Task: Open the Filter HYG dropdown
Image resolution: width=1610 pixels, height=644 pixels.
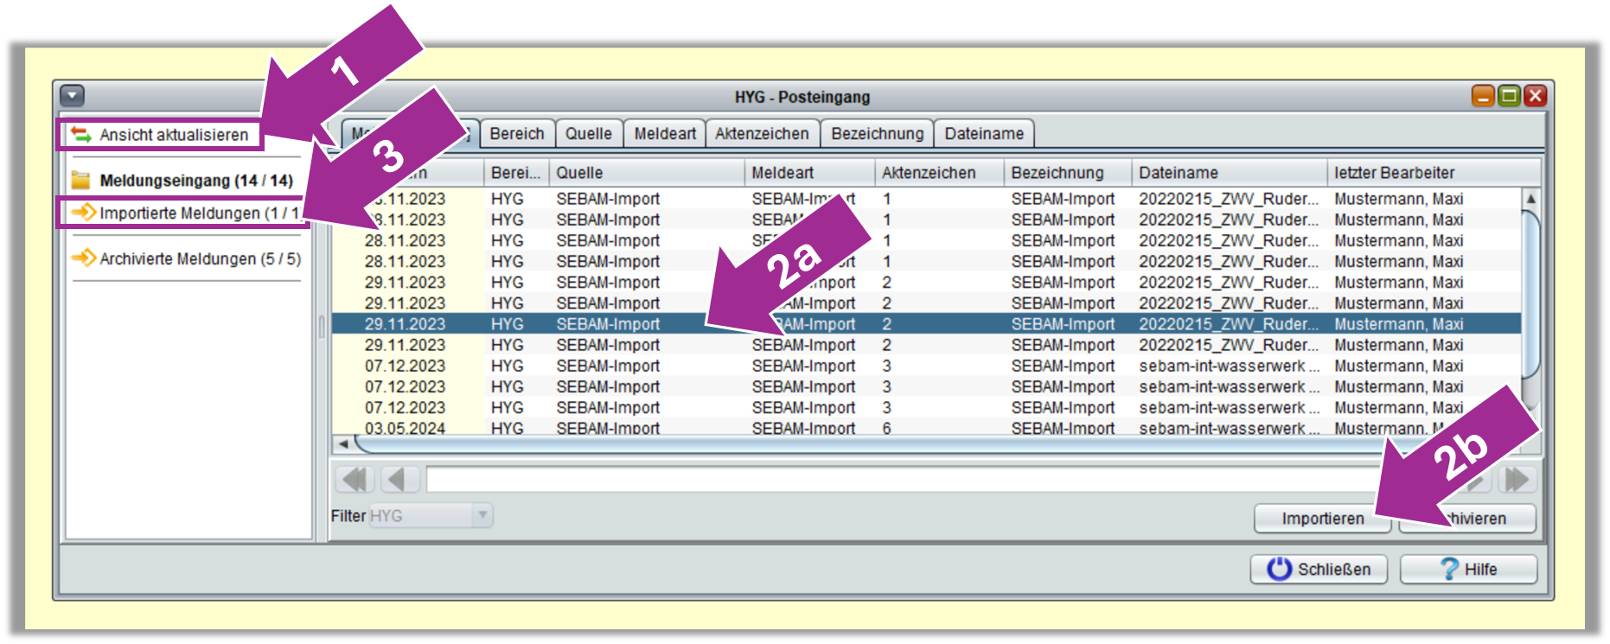Action: point(482,516)
